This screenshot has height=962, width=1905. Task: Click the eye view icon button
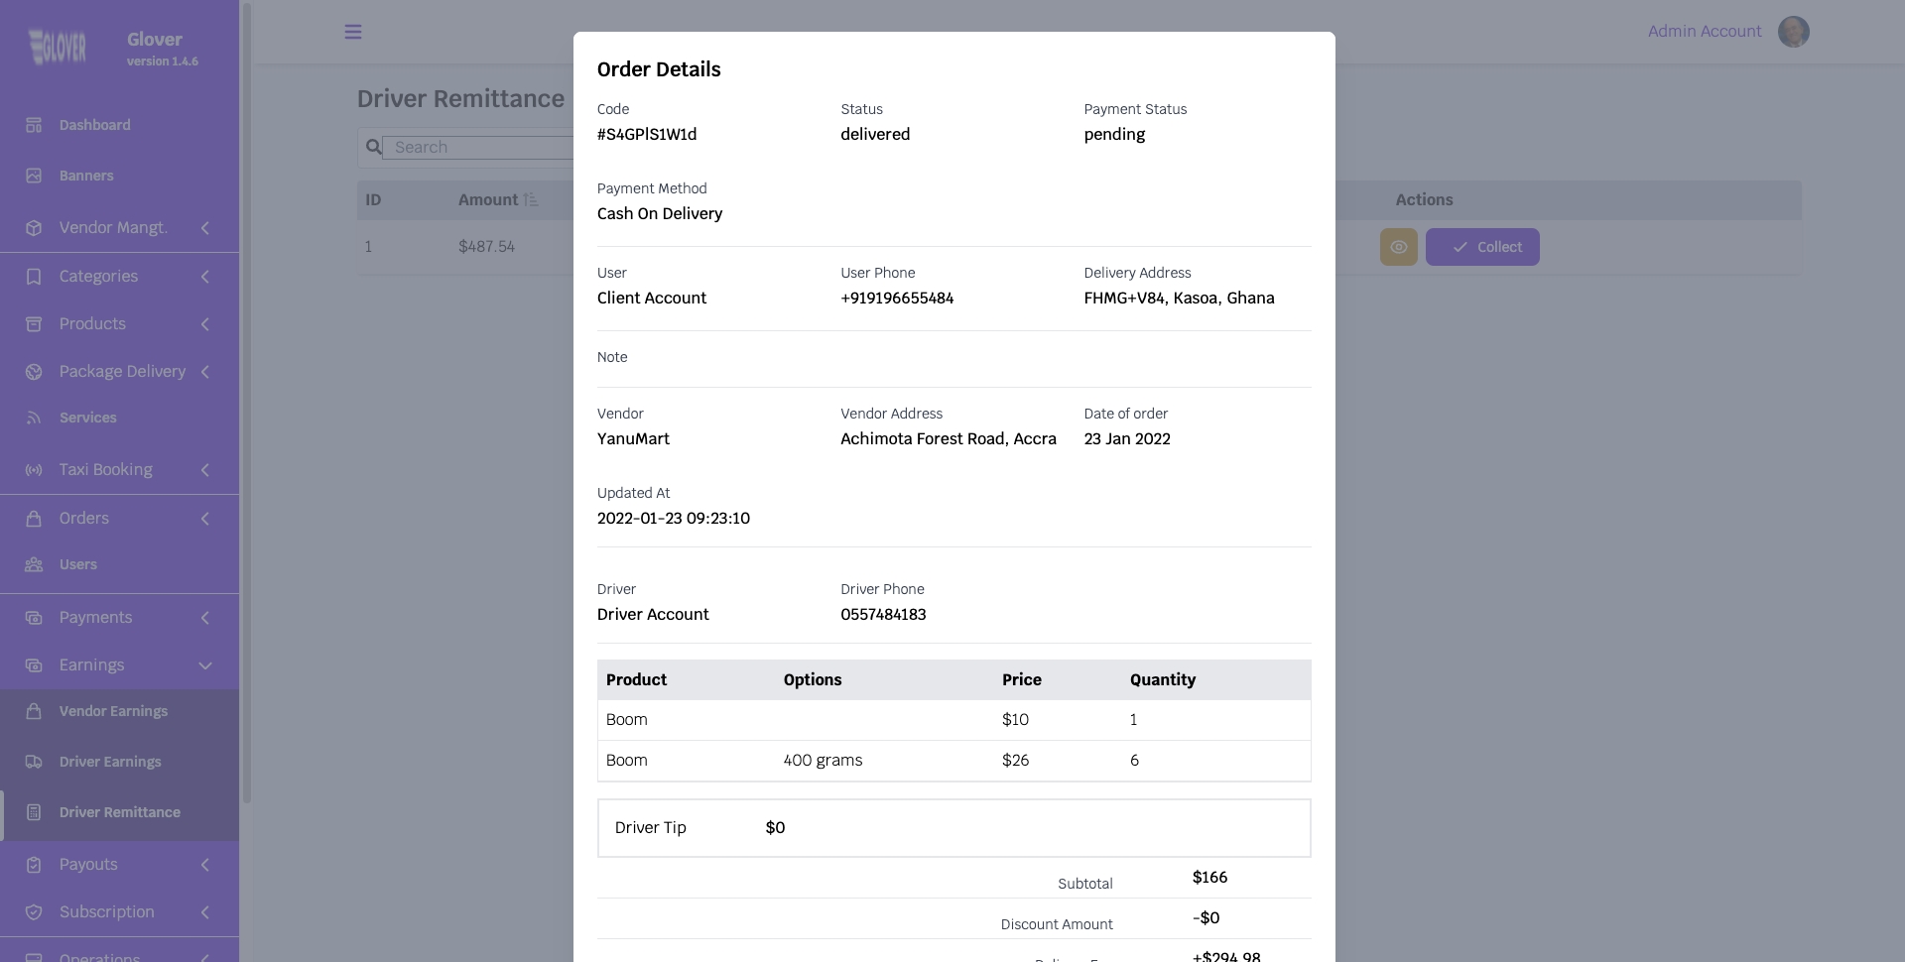coord(1398,247)
